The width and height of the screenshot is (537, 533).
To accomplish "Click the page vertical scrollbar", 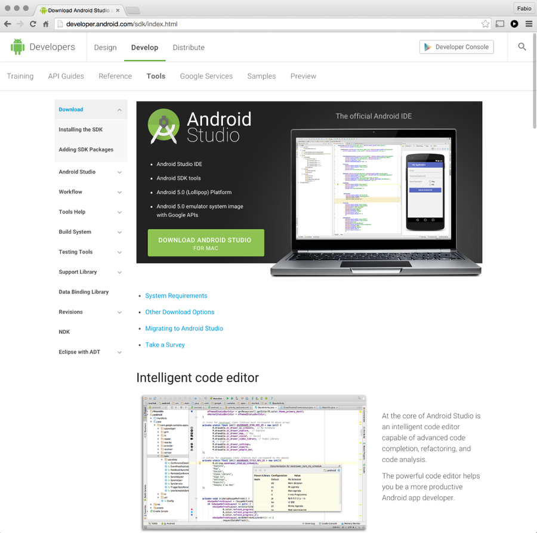I will click(534, 82).
